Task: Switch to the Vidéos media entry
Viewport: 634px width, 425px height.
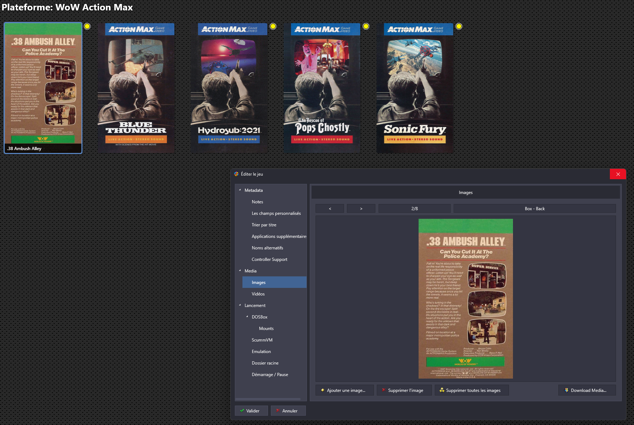Action: (x=258, y=294)
